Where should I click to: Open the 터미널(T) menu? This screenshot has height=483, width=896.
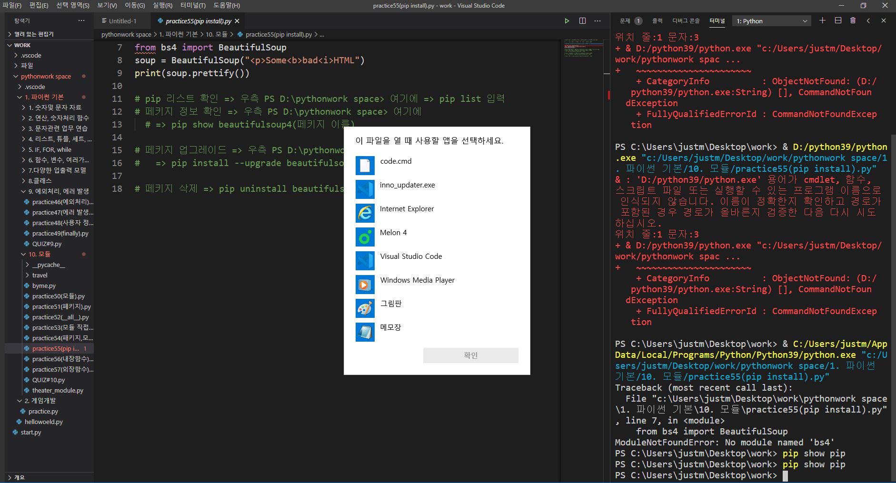point(193,5)
